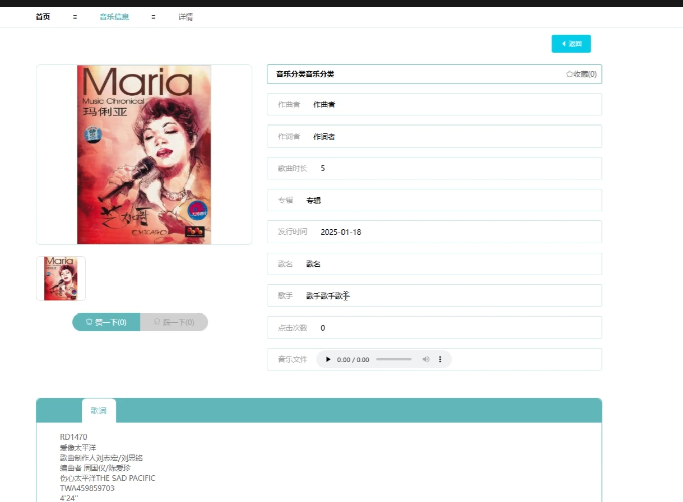Click the 点击次数 value 0

click(323, 328)
